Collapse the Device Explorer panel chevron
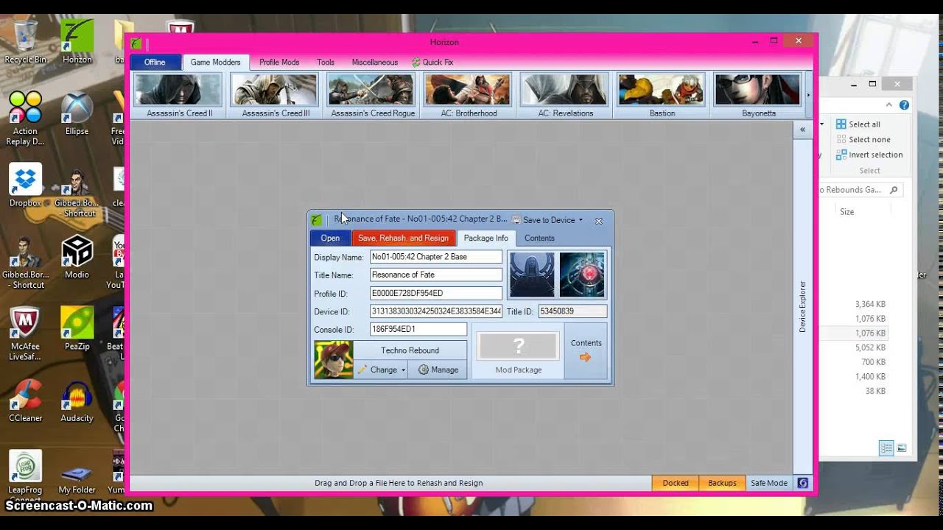 tap(802, 130)
